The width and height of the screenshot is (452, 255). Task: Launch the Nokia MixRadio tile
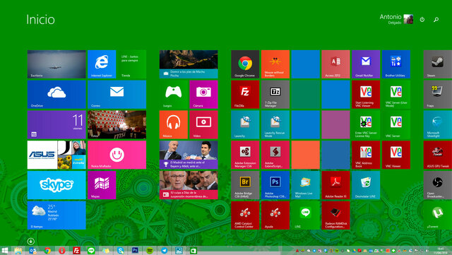(117, 155)
